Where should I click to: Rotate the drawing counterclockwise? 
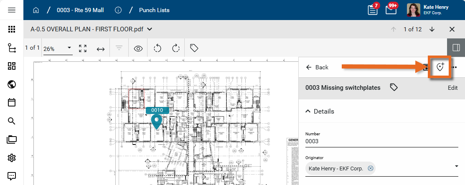coord(158,48)
